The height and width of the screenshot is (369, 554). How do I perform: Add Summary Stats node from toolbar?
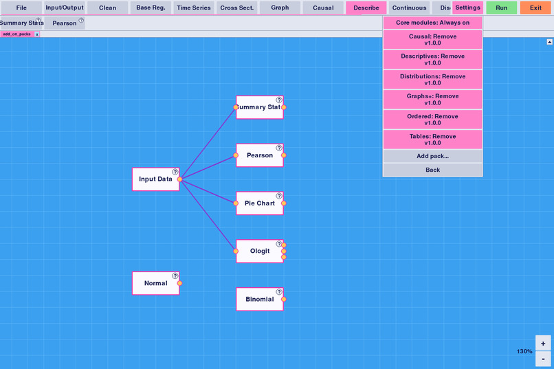coord(21,23)
